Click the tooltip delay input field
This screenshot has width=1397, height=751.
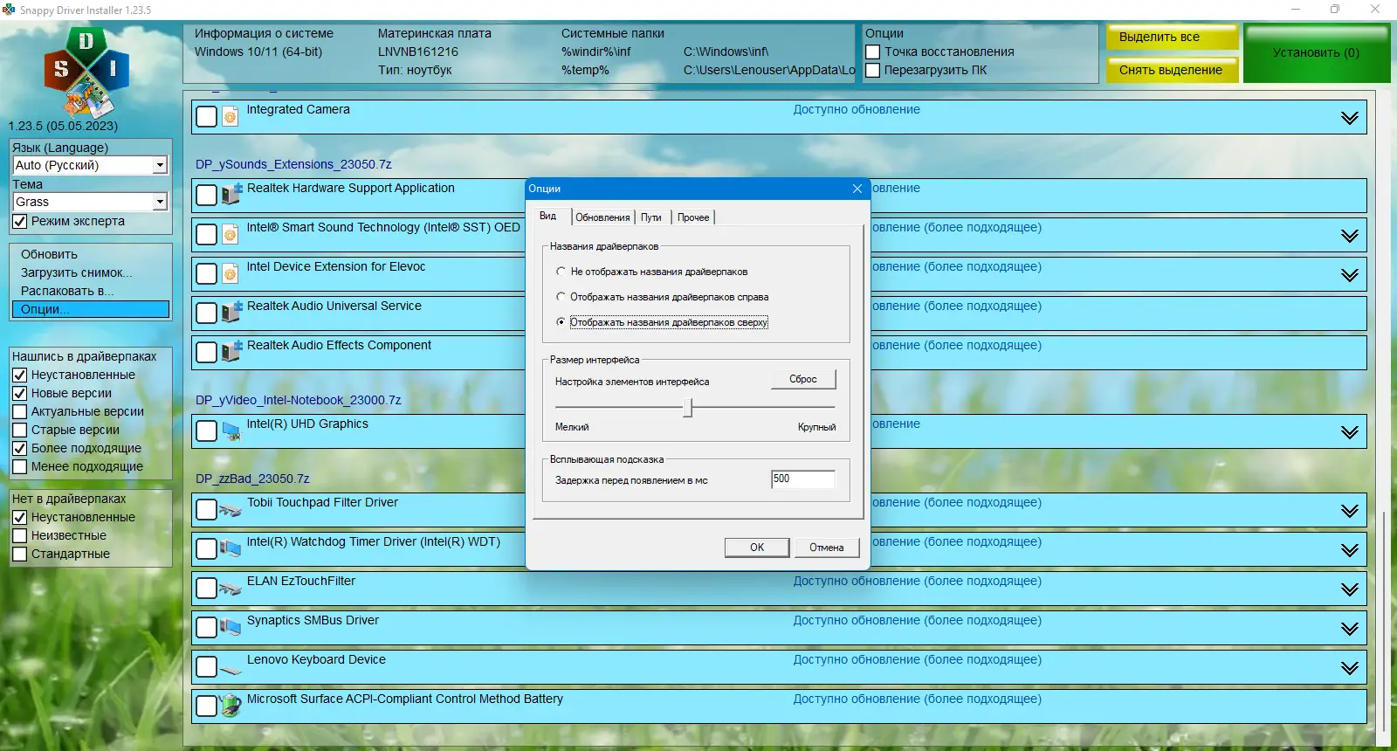(803, 479)
